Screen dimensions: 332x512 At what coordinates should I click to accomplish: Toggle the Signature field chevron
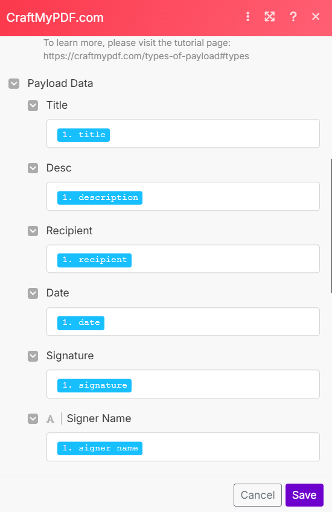point(33,356)
